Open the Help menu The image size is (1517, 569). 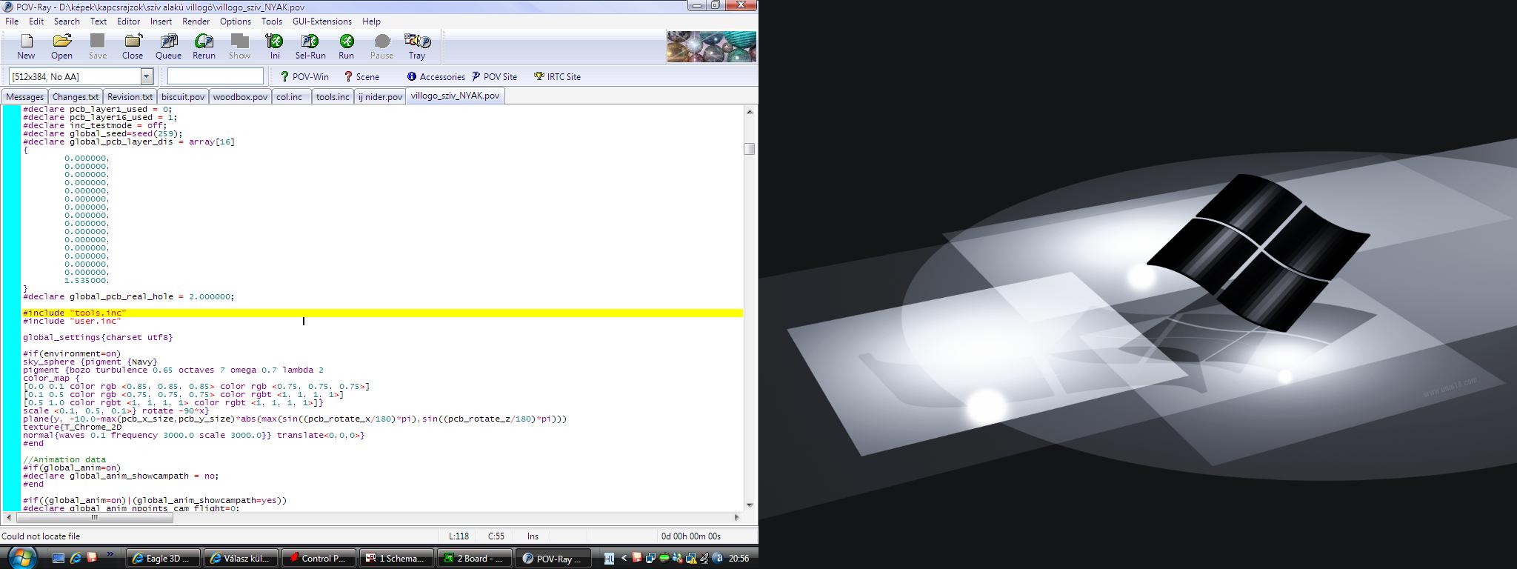[371, 21]
